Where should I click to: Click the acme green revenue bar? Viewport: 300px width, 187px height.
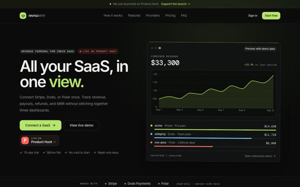click(x=215, y=130)
